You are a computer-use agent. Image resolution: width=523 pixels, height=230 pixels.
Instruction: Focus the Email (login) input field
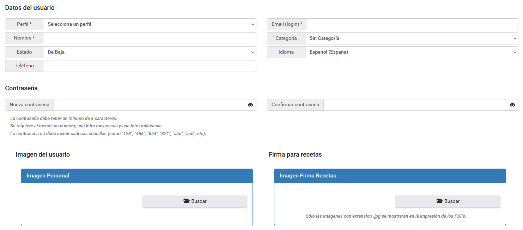[x=412, y=24]
